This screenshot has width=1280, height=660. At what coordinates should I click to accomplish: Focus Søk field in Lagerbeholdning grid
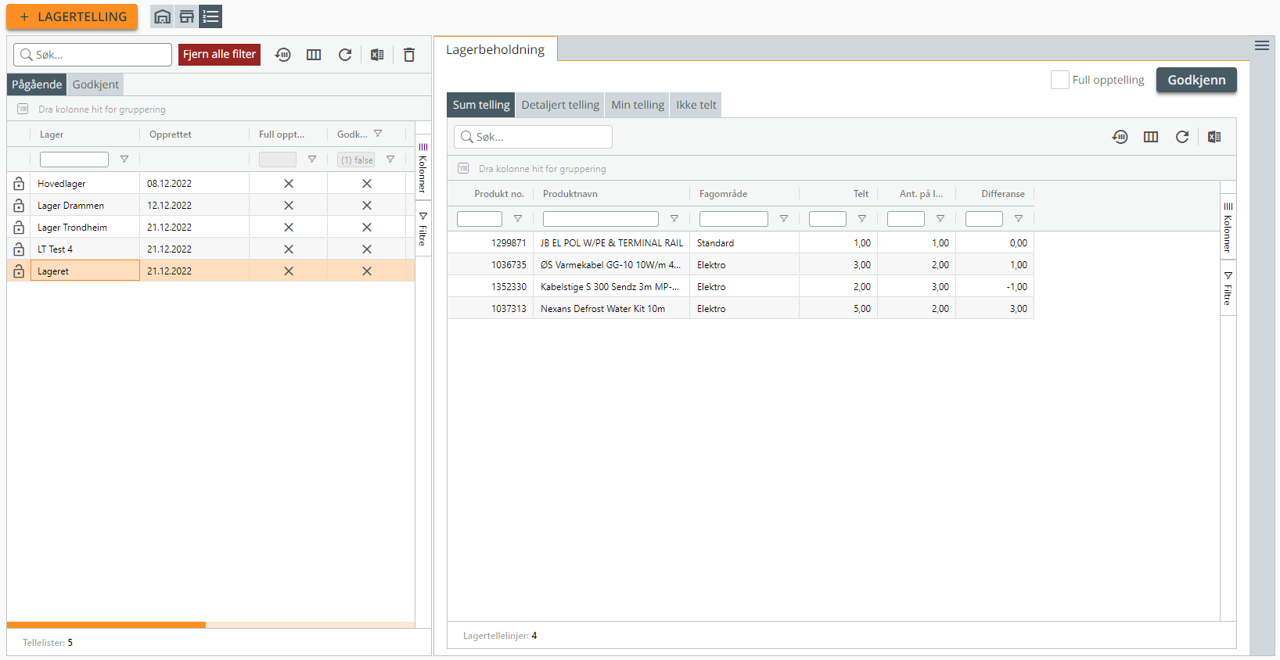[533, 137]
